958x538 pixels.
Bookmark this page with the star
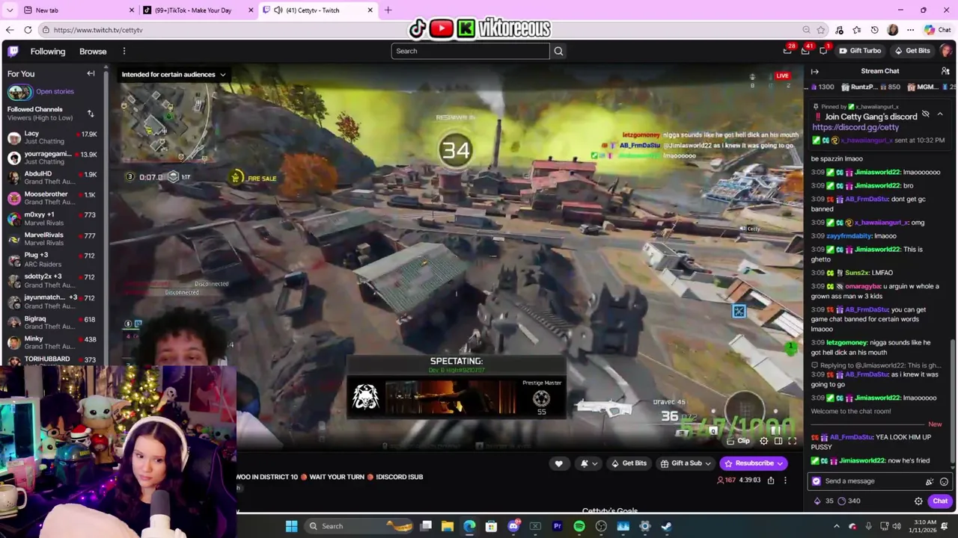821,30
